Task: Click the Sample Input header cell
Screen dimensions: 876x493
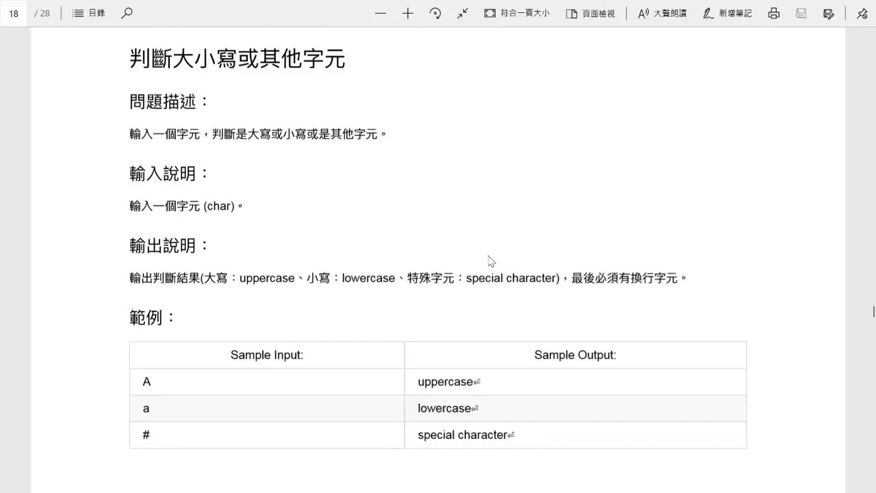Action: (x=267, y=355)
